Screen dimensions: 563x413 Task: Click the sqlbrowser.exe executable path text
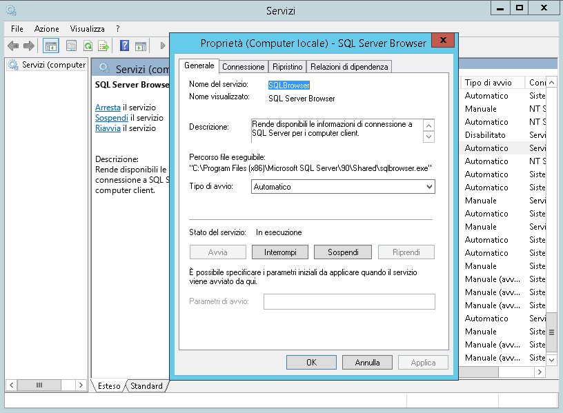tap(310, 168)
